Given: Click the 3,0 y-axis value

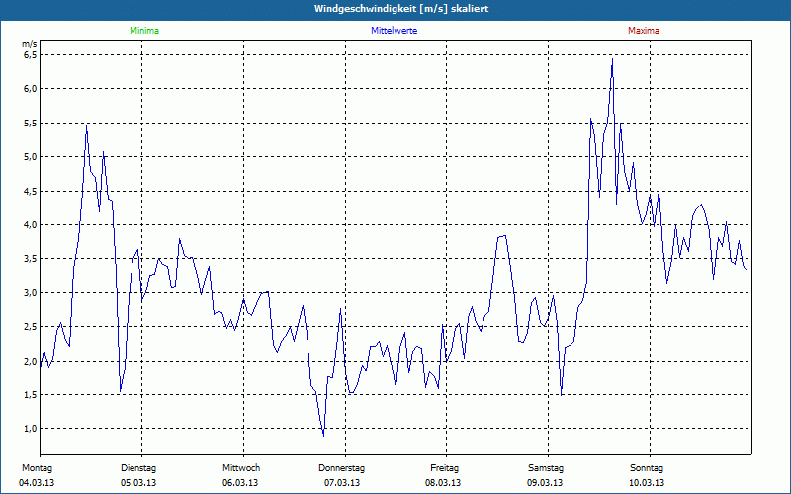Looking at the screenshot, I should 31,292.
